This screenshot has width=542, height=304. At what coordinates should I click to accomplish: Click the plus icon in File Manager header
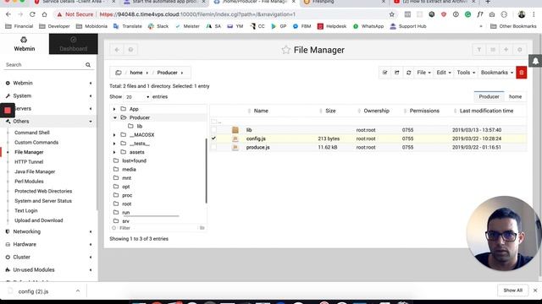tap(506, 50)
